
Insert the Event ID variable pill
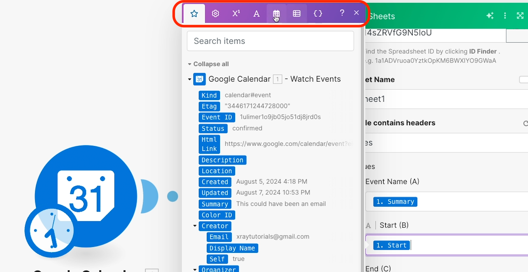[217, 117]
